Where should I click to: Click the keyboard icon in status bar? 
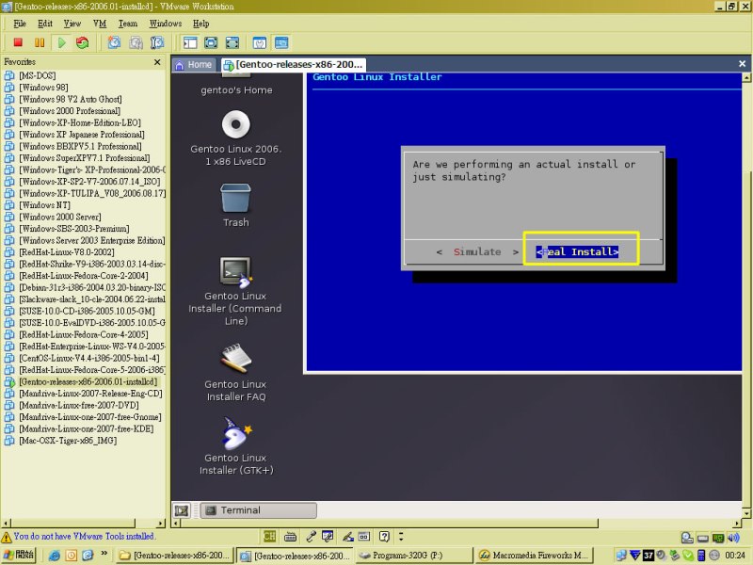(290, 537)
